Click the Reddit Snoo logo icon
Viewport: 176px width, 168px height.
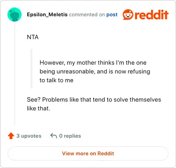click(128, 15)
